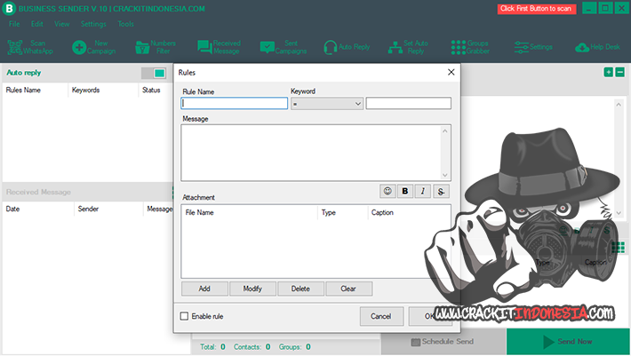Screen dimensions: 631x356
Task: Click the Rule Name input field
Action: coord(235,104)
